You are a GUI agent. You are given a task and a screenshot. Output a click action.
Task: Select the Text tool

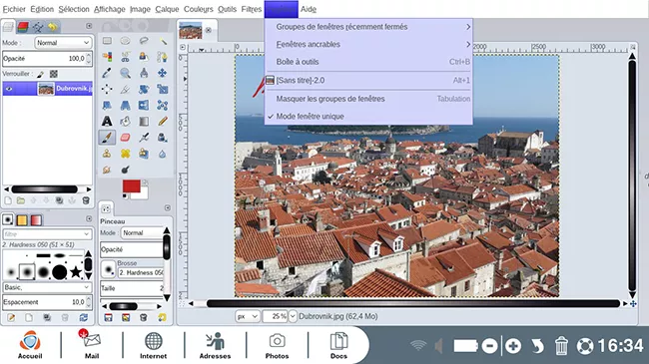pos(107,122)
